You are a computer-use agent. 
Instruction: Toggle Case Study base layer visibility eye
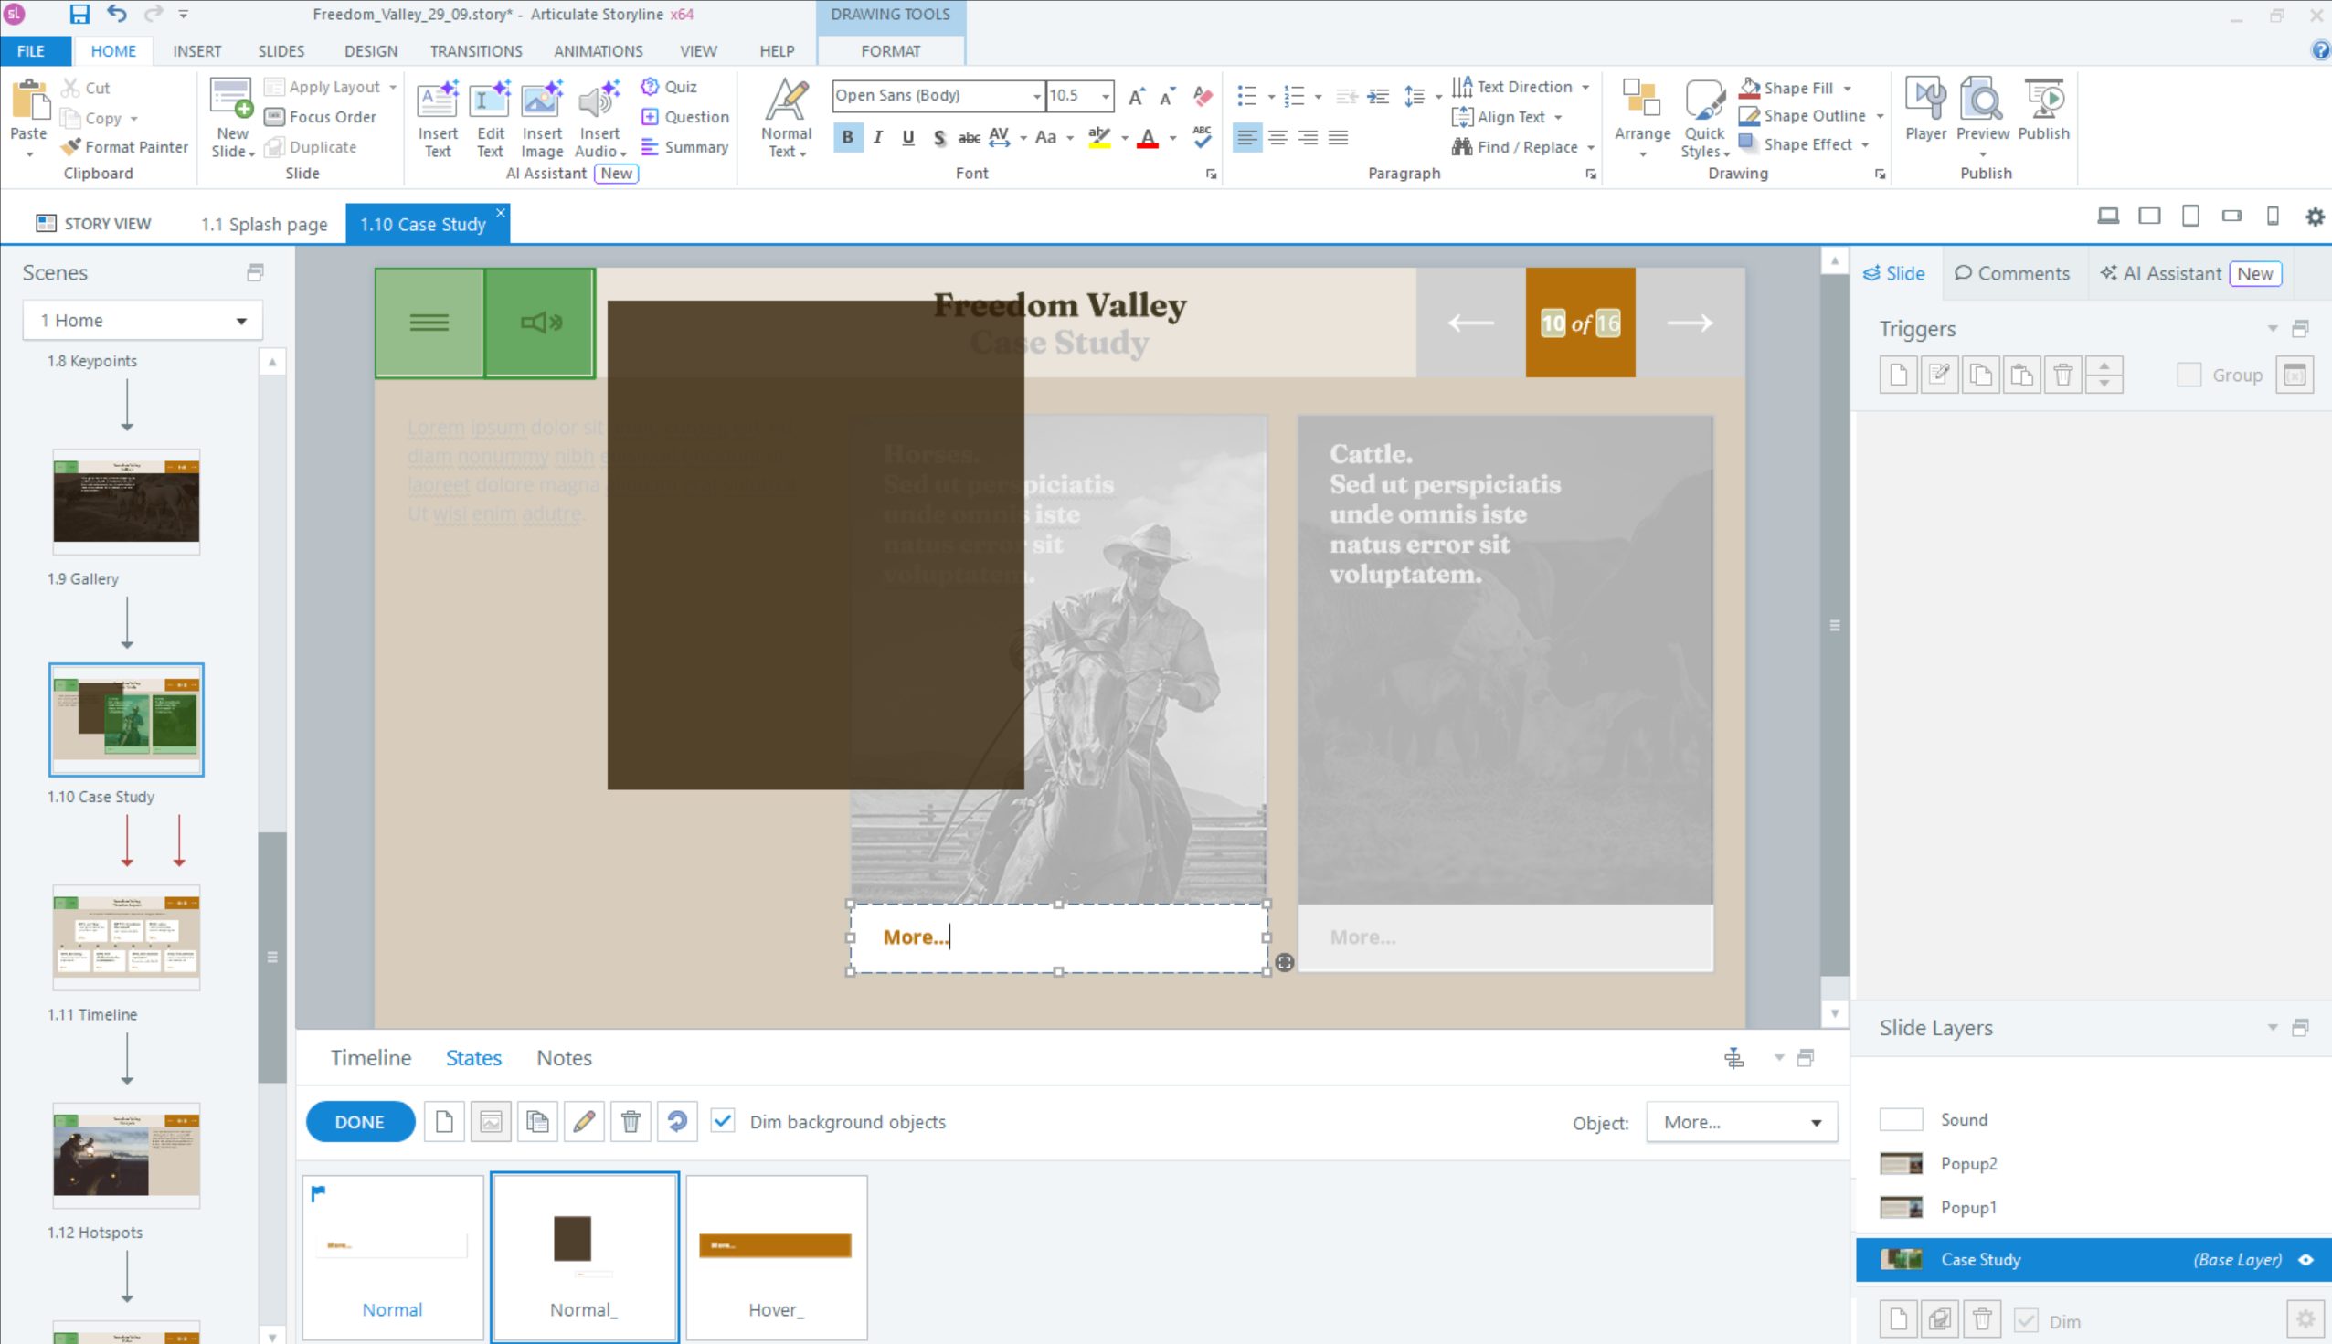coord(2306,1260)
